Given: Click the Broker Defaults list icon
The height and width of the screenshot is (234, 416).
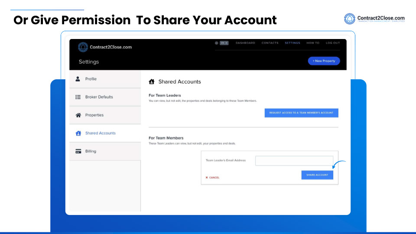Looking at the screenshot, I should tap(78, 97).
